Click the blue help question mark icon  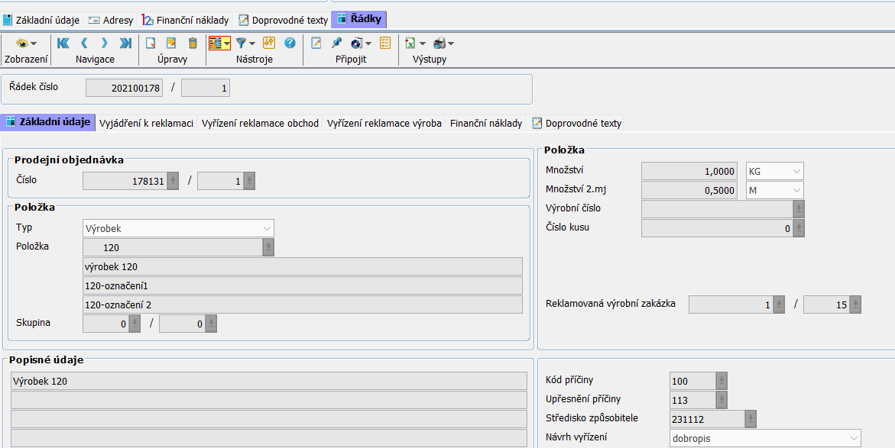290,44
